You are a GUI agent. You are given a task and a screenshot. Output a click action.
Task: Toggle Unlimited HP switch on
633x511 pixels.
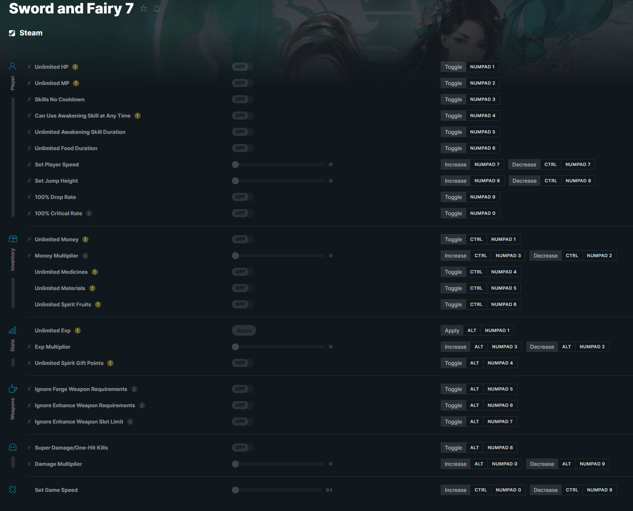point(243,67)
